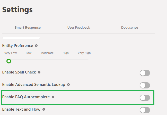Select the Smart Response tab
This screenshot has height=115, width=167.
(28, 28)
